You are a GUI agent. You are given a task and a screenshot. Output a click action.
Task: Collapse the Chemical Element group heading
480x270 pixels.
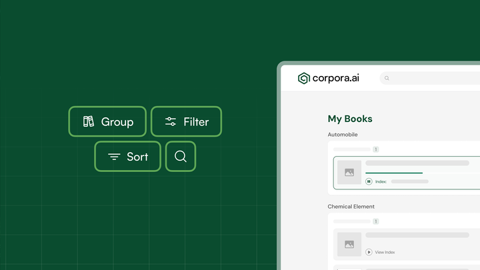click(351, 207)
